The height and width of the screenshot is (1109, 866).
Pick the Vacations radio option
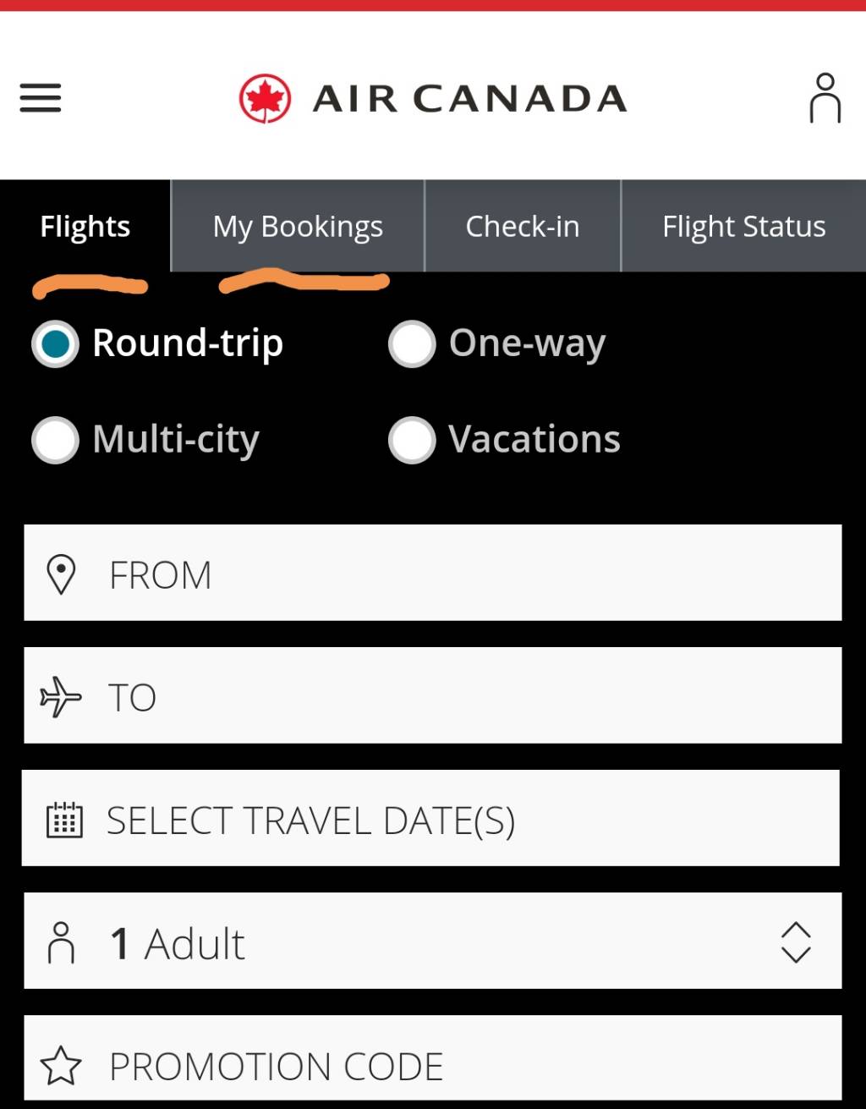[x=412, y=440]
